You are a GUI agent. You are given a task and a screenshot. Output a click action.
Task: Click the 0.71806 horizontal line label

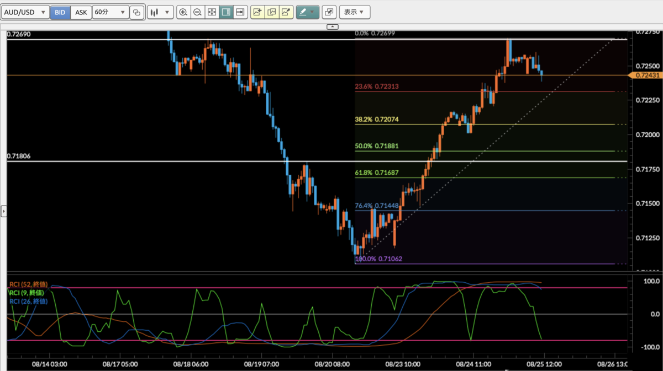click(19, 157)
